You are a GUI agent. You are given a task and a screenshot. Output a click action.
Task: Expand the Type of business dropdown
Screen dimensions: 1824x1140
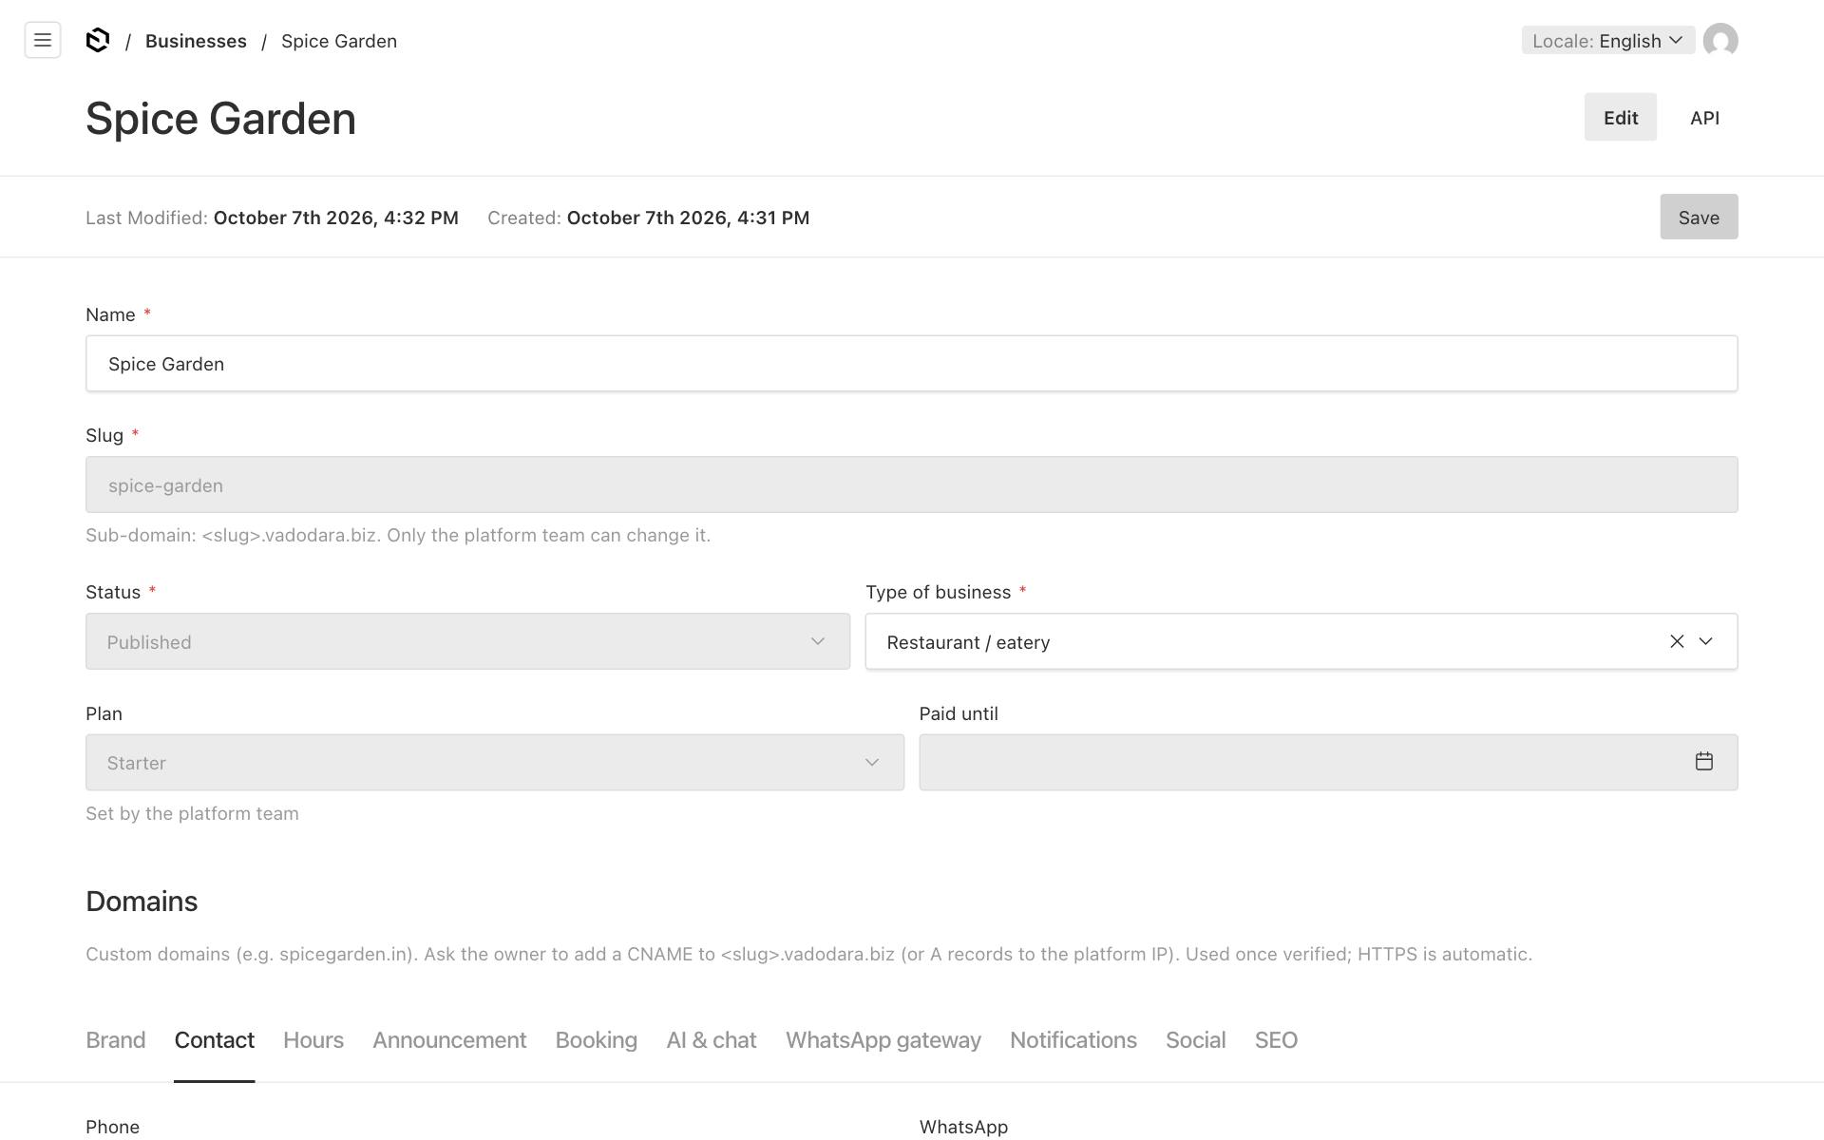click(1706, 641)
